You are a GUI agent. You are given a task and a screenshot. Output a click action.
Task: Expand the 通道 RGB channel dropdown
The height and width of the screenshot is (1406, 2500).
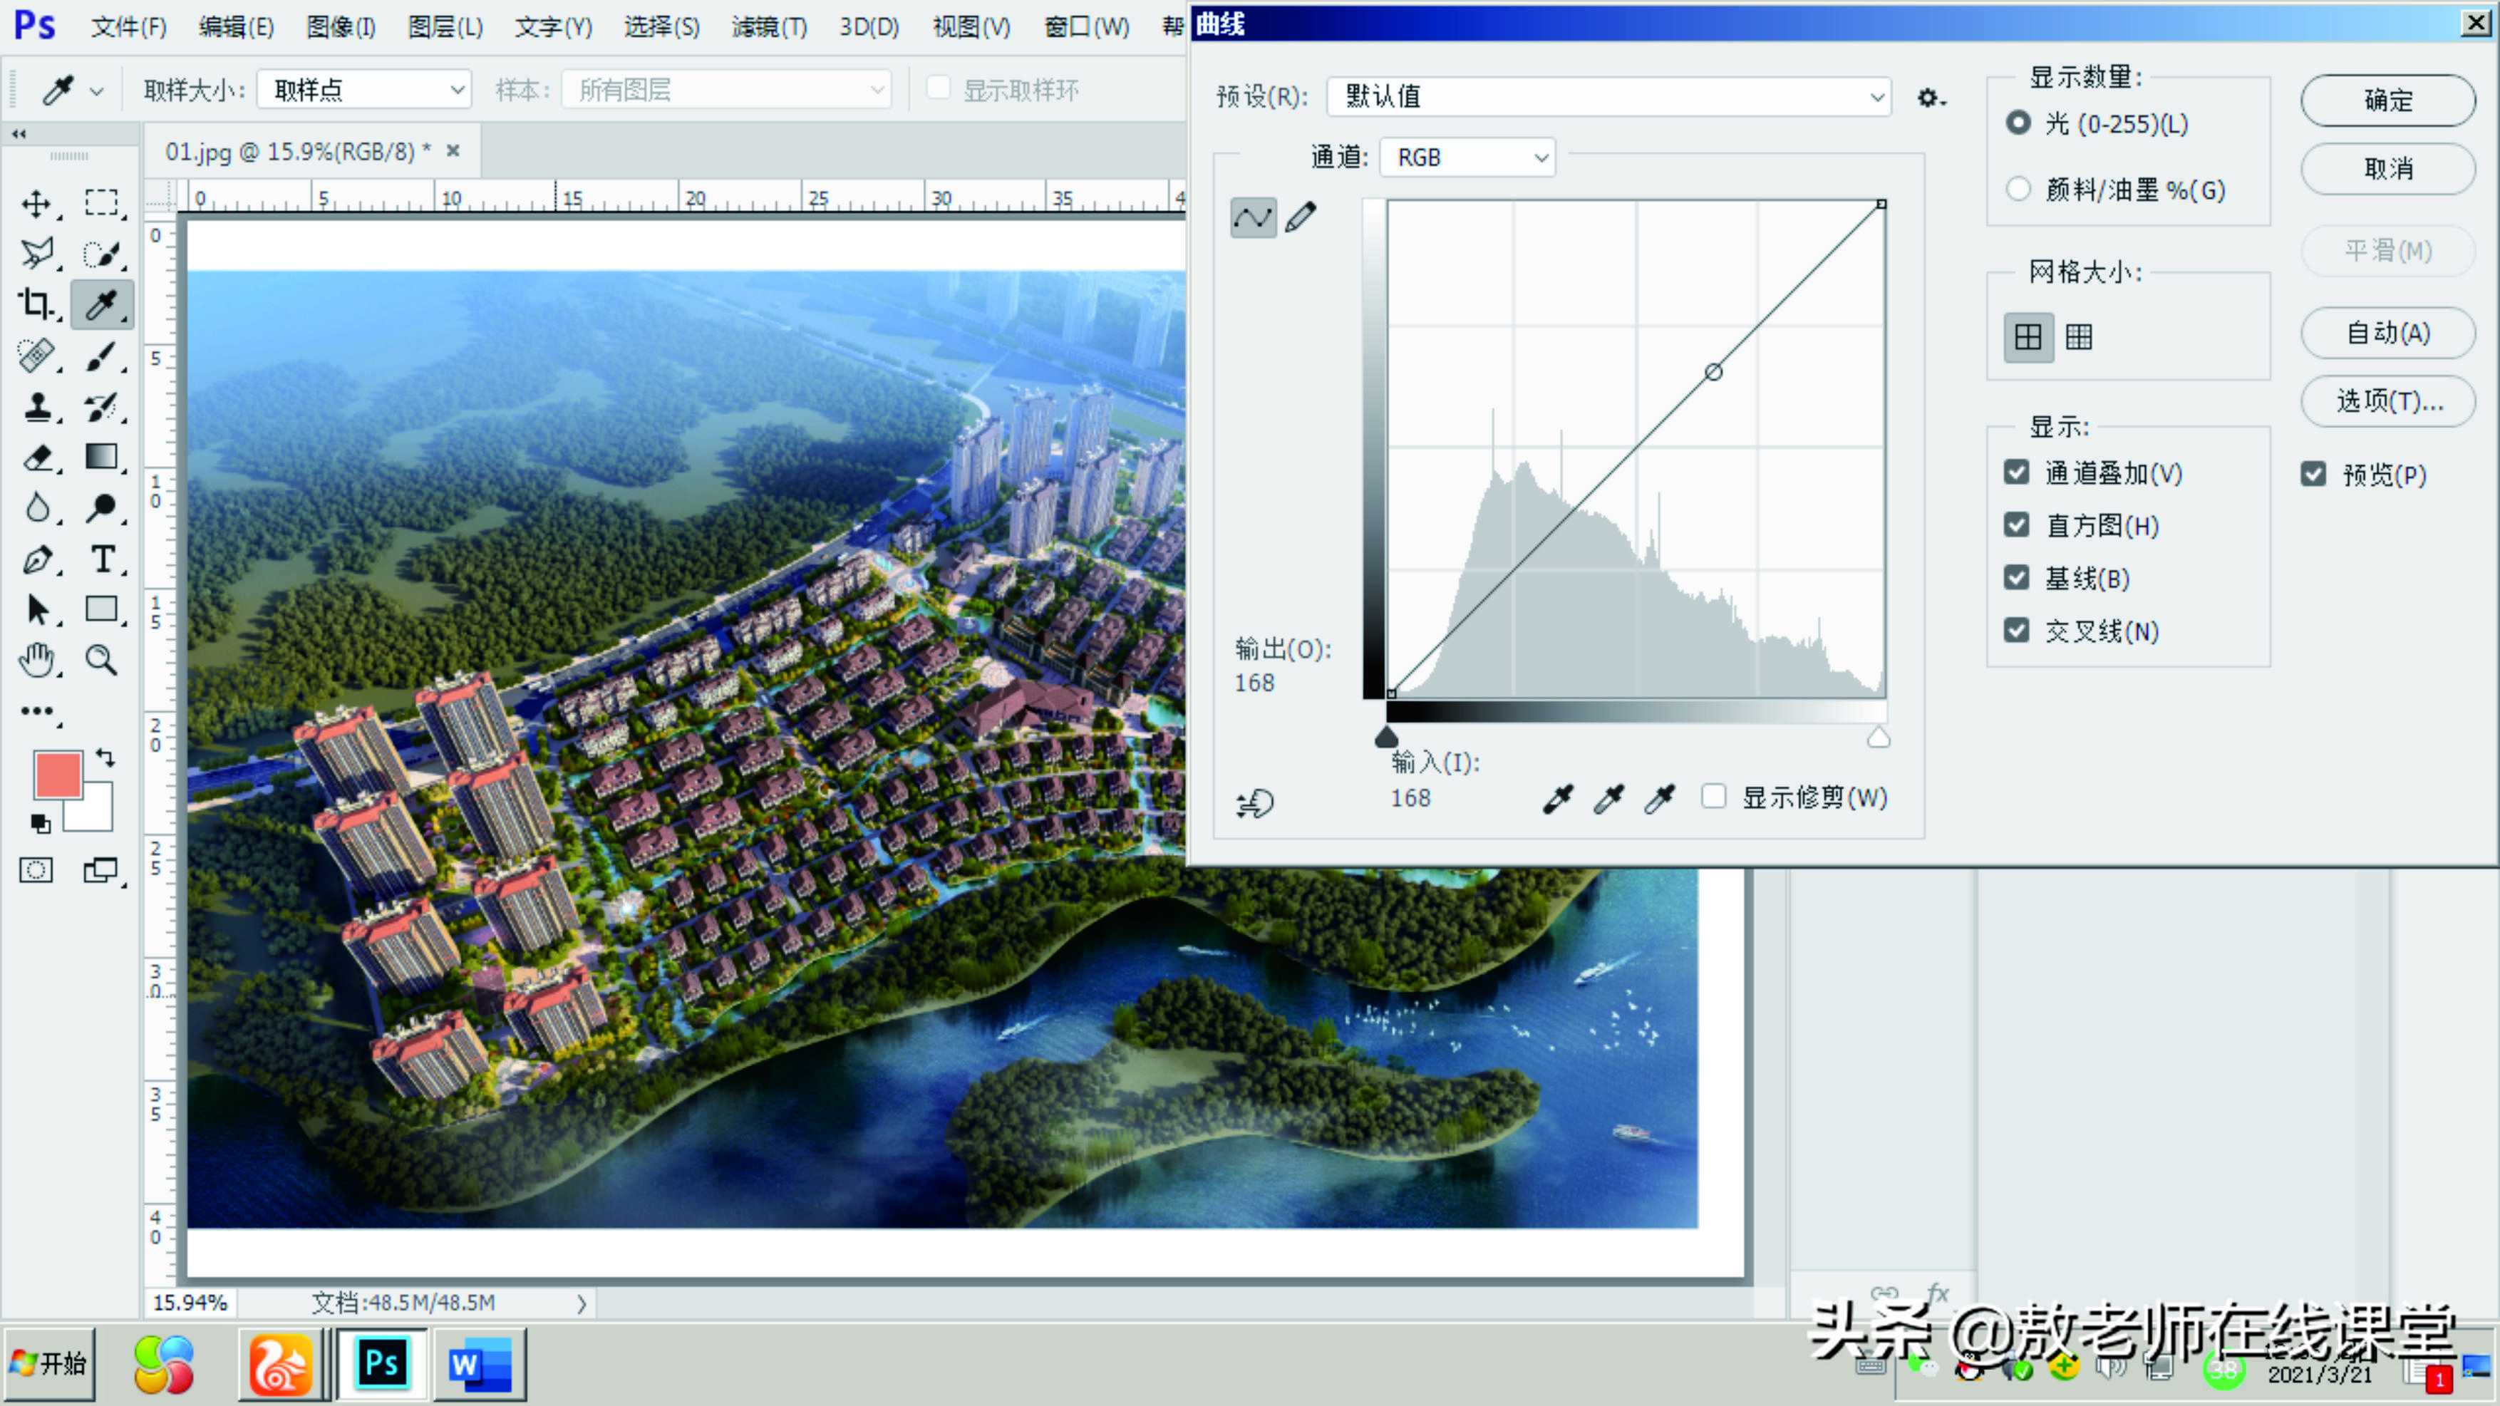tap(1467, 157)
